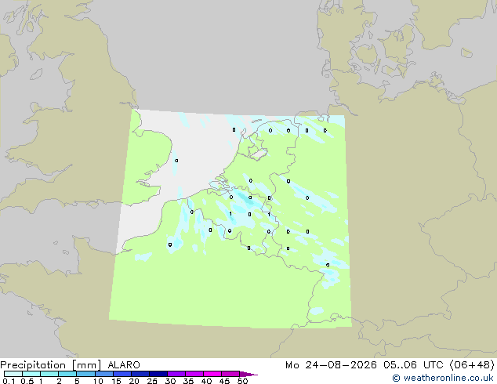Click the offshore North Sea precipitation value
Image resolution: width=497 pixels, height=384 pixels.
click(x=234, y=129)
